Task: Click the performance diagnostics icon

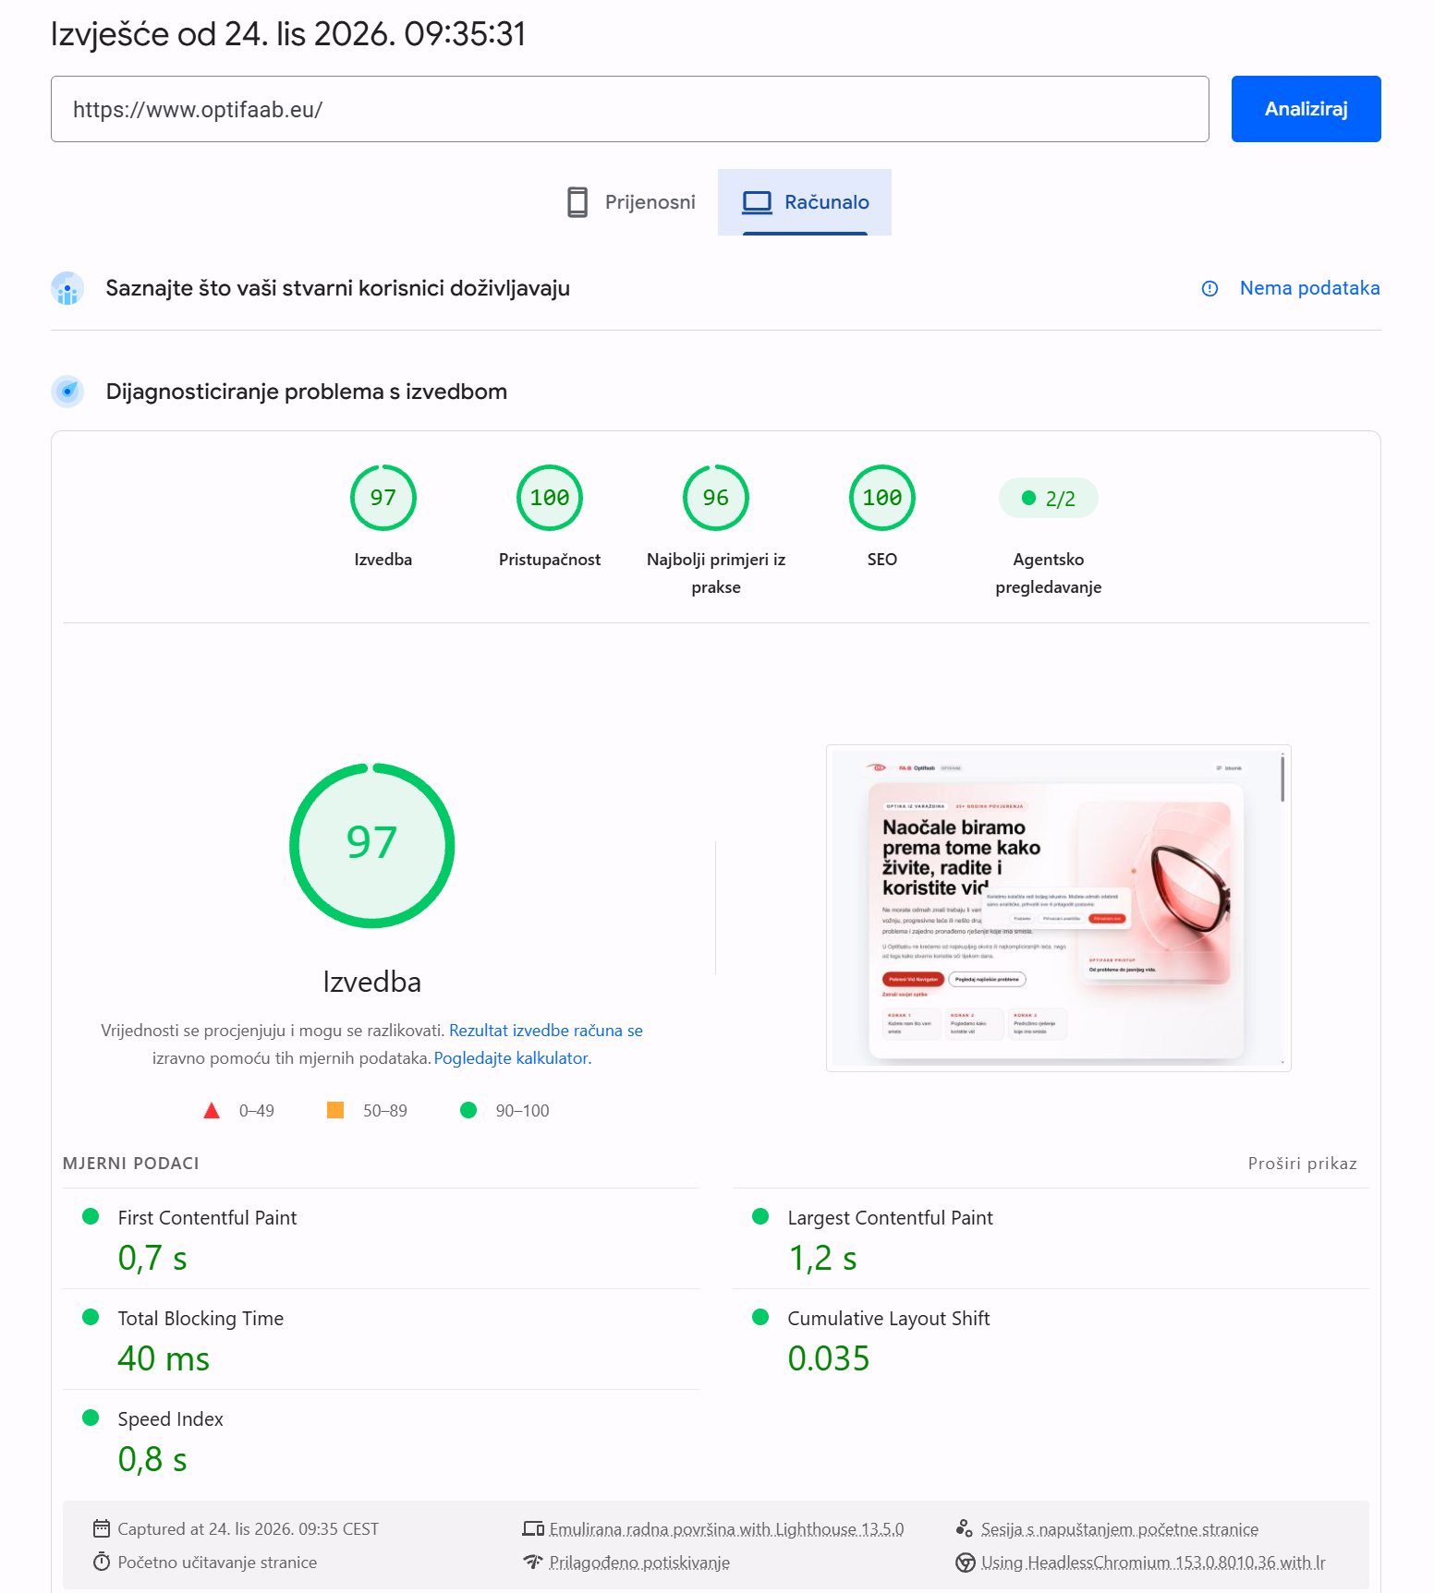Action: pos(67,392)
